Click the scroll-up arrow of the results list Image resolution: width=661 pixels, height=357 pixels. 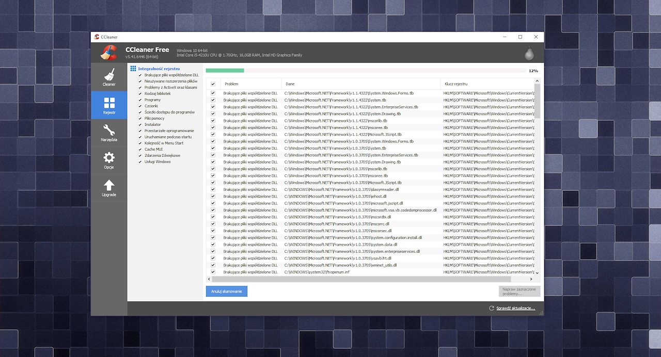(537, 81)
